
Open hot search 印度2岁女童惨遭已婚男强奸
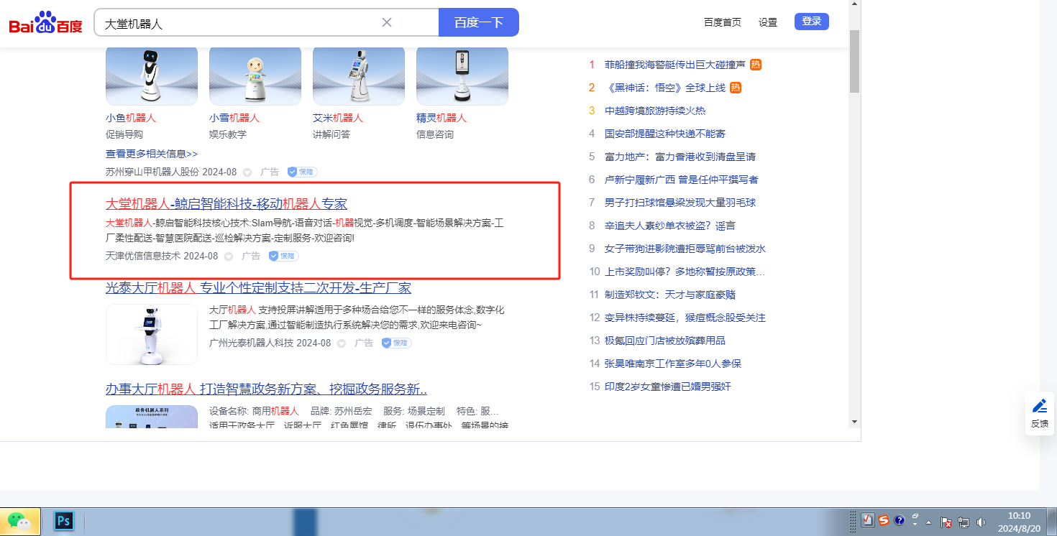coord(668,387)
